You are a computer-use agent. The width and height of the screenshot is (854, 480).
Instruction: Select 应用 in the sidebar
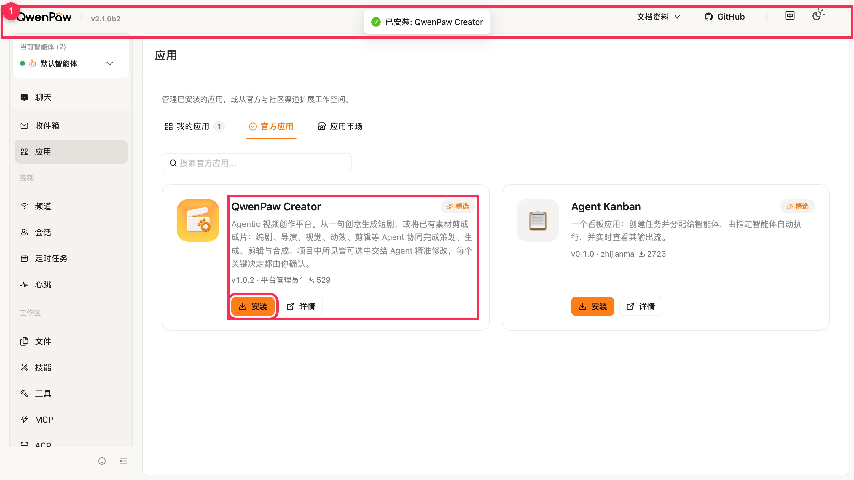pos(71,152)
